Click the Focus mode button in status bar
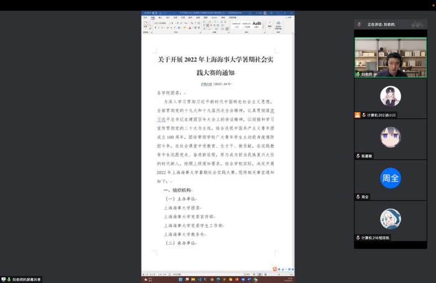436x283 pixels. coord(247,274)
